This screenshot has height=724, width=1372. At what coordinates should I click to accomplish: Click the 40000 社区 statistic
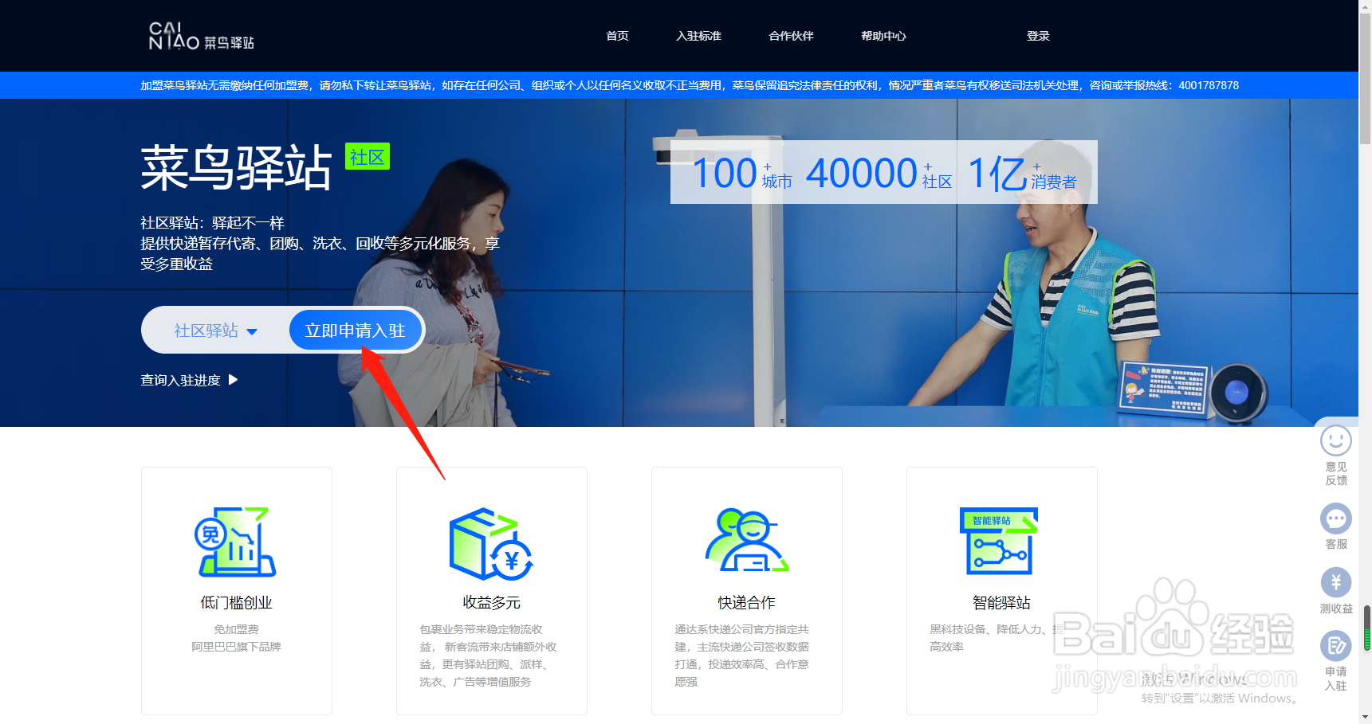pos(879,174)
